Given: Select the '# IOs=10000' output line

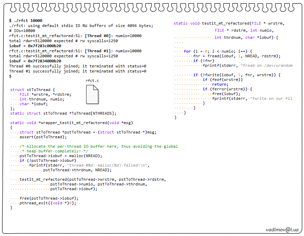Looking at the screenshot, I should click(x=22, y=31).
